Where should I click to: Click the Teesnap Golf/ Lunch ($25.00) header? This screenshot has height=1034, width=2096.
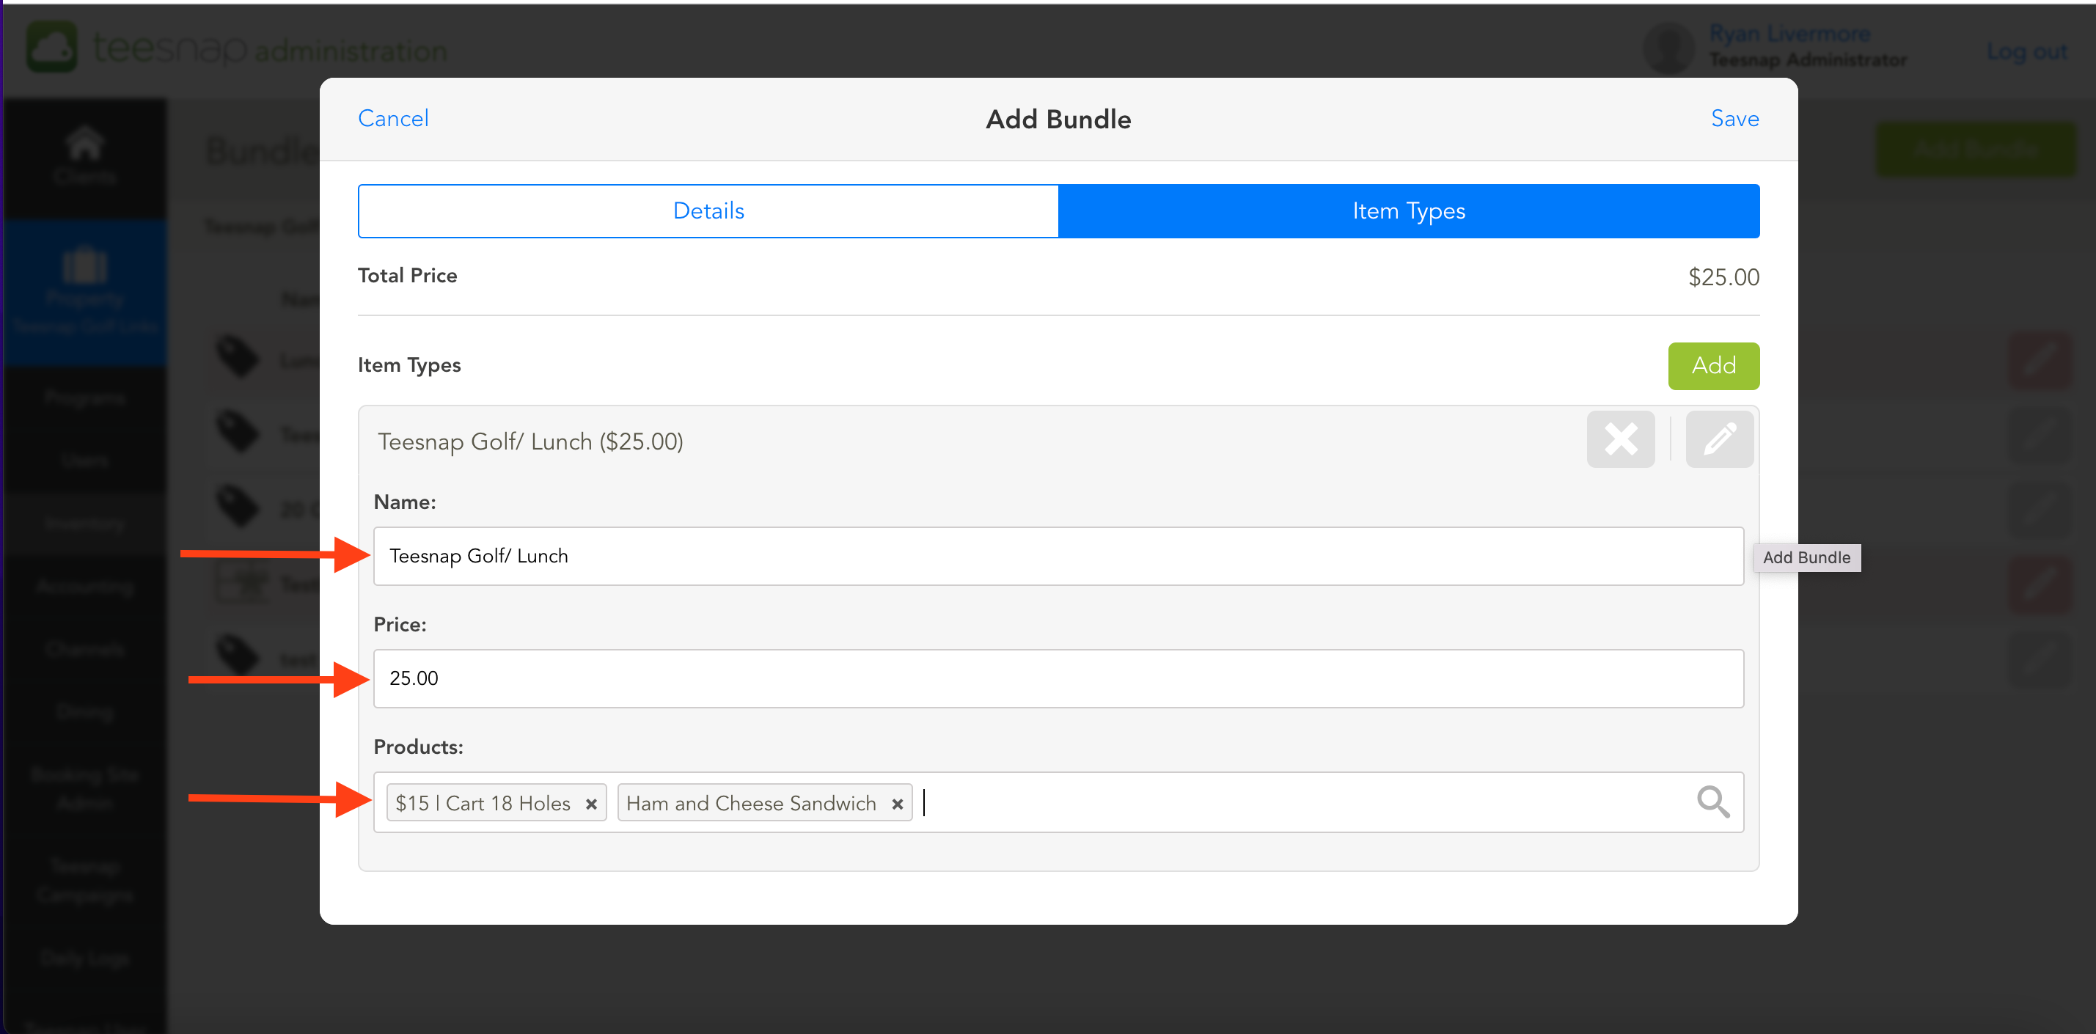point(530,441)
